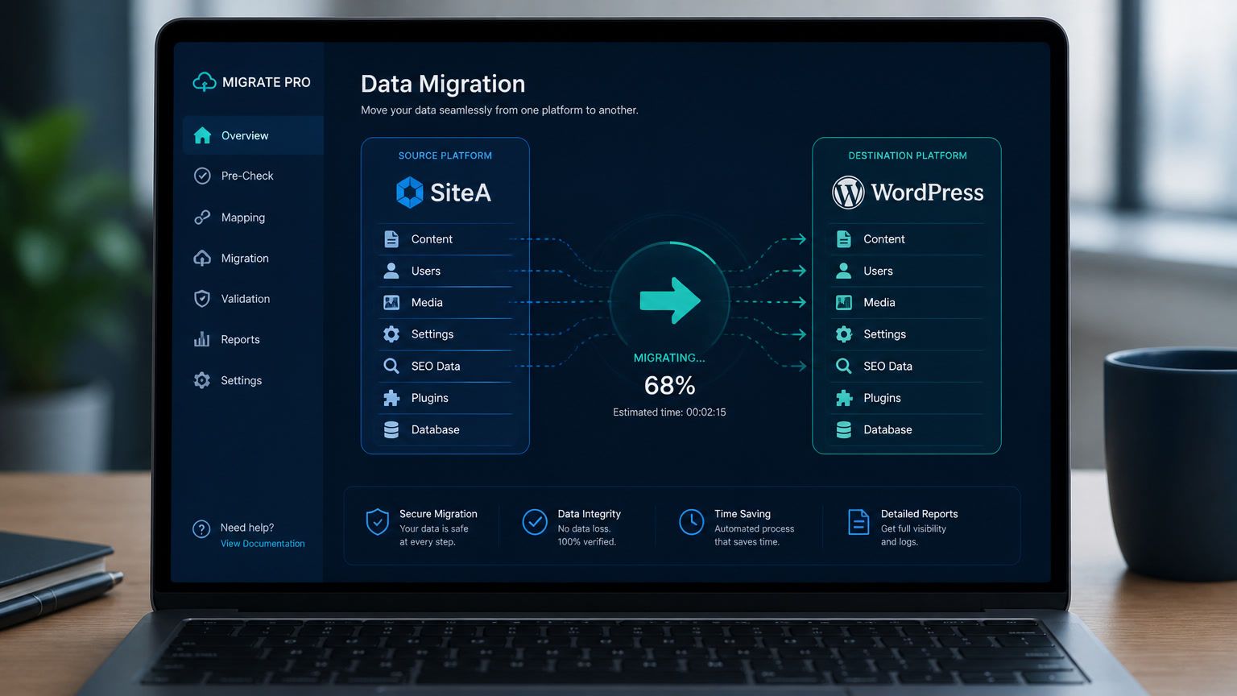Image resolution: width=1237 pixels, height=696 pixels.
Task: Click the source SEO Data magnifier icon
Action: (391, 366)
